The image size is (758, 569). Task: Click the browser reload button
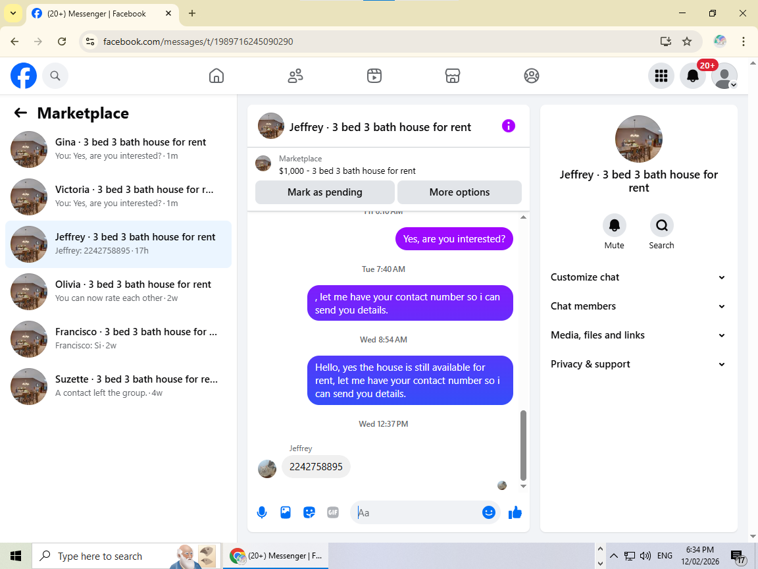(x=62, y=41)
